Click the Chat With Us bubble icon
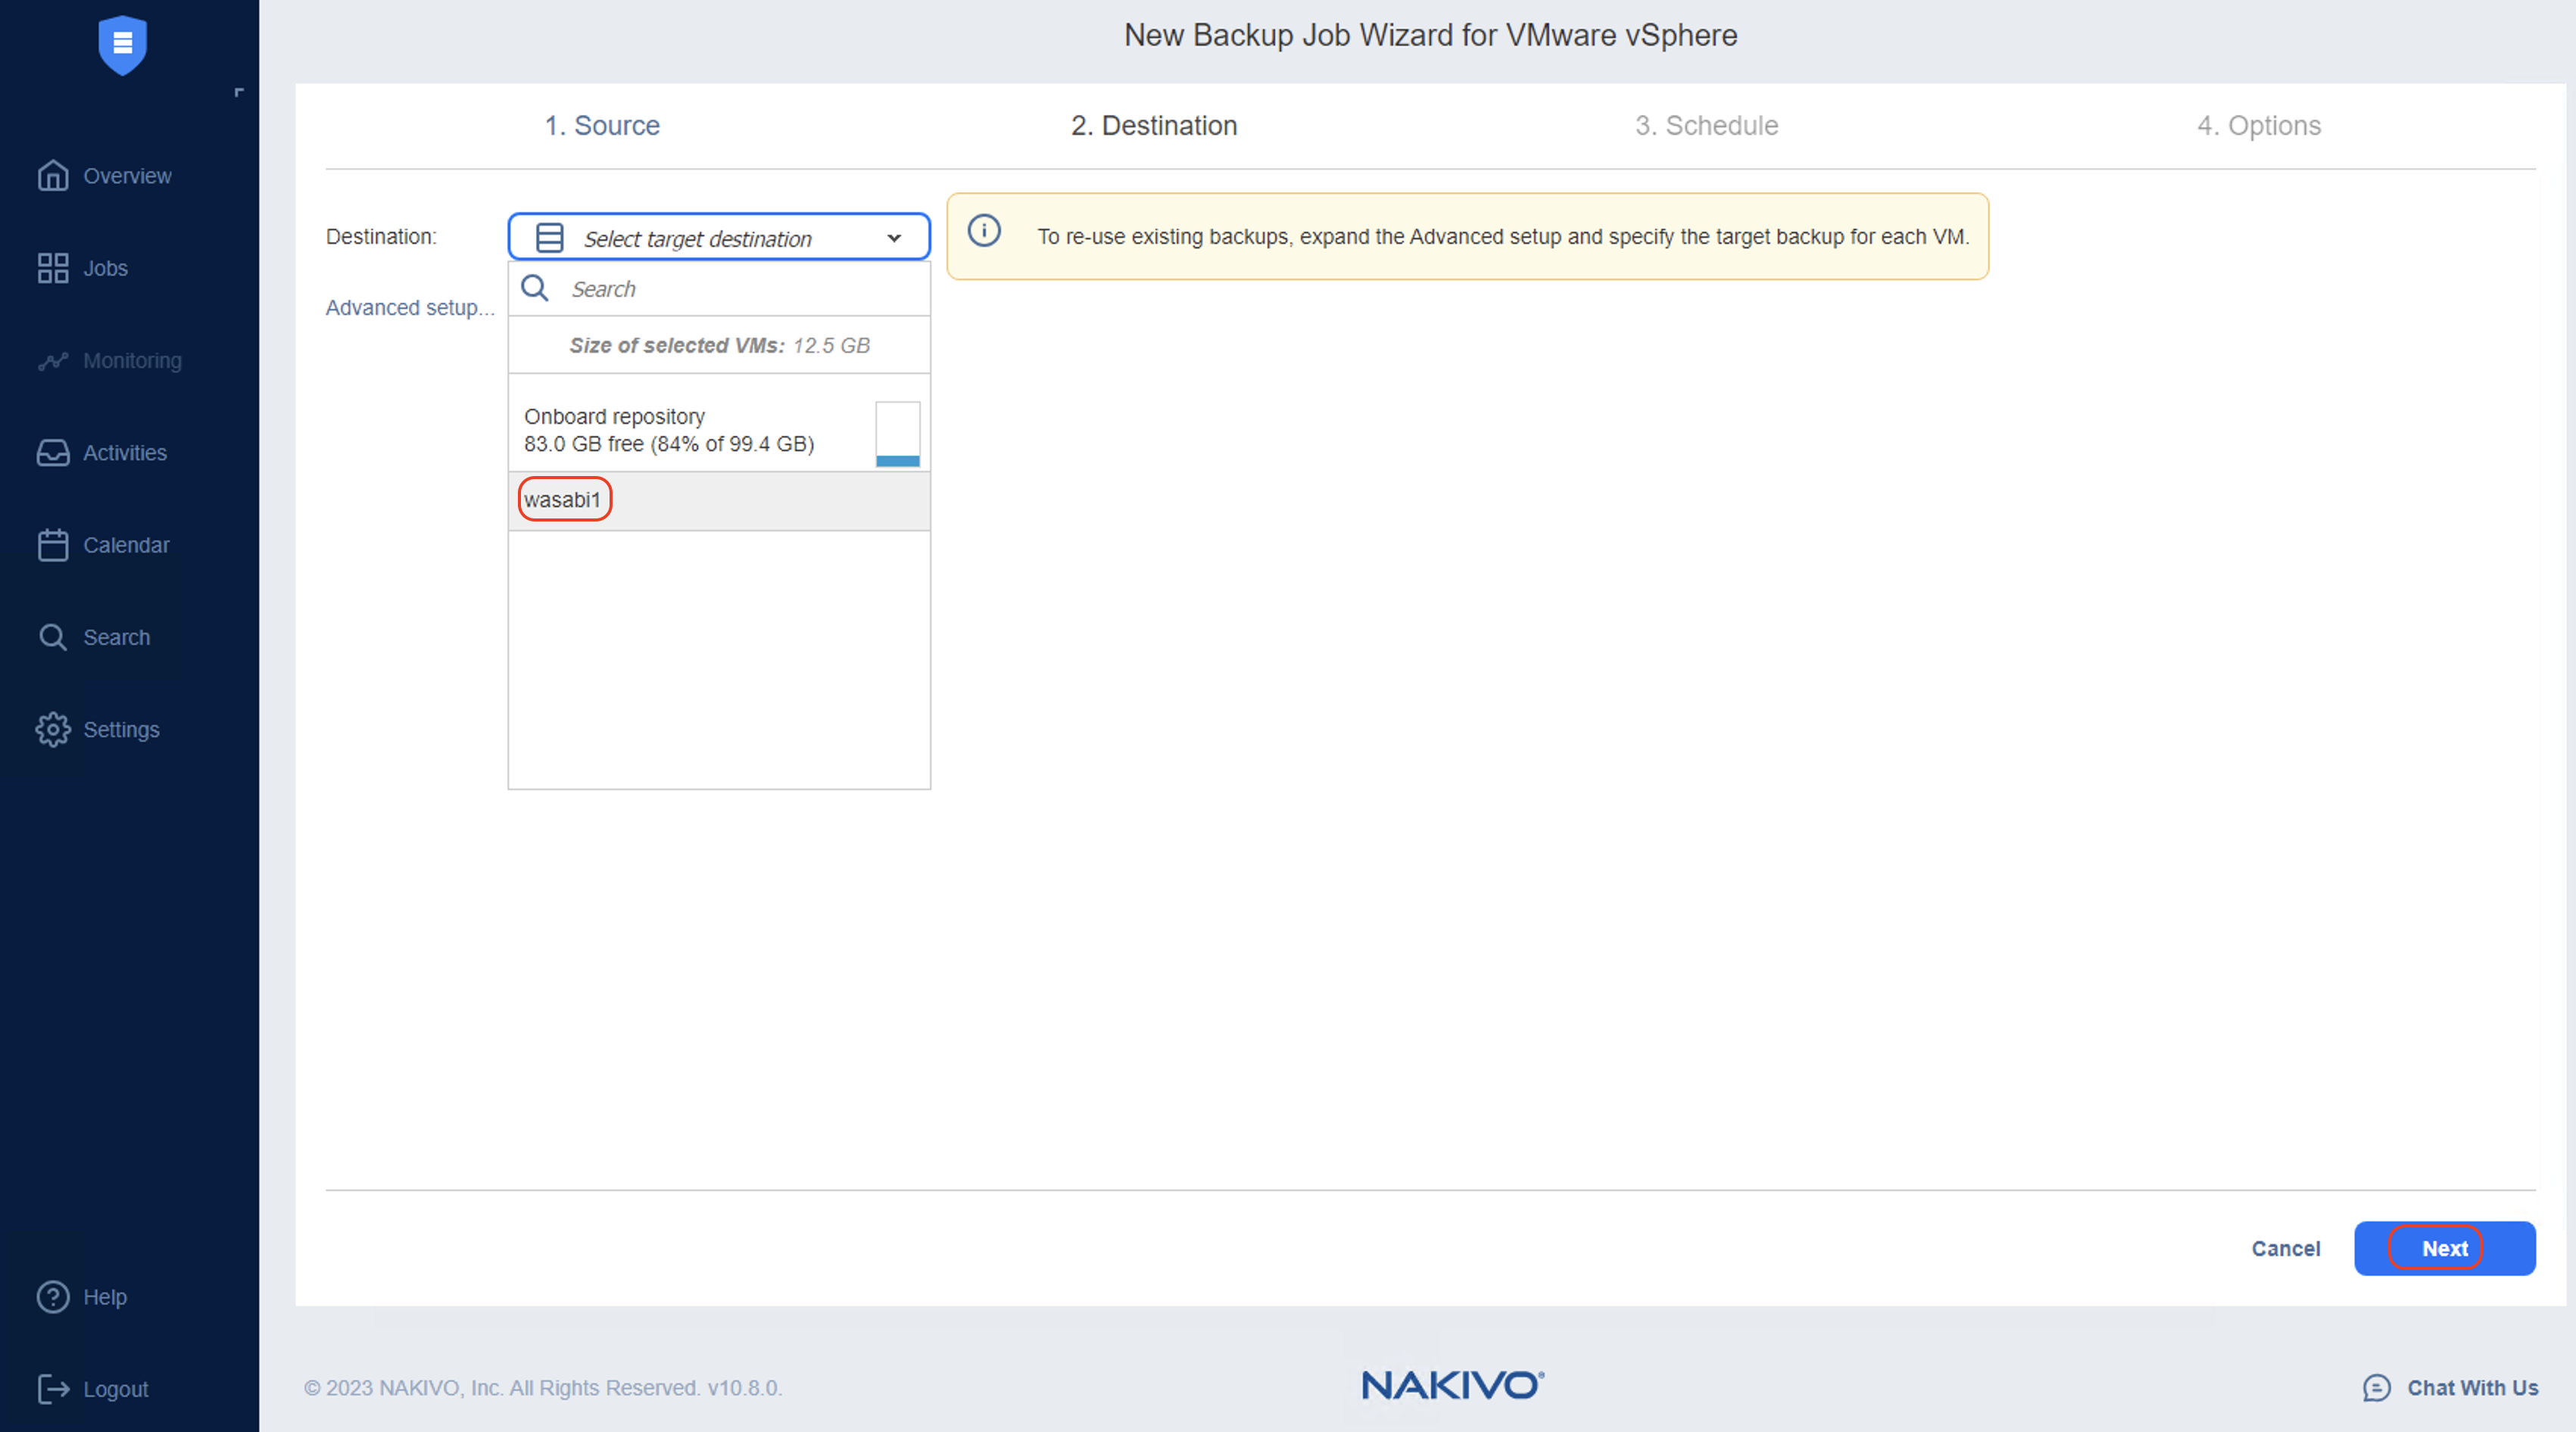 pos(2377,1388)
